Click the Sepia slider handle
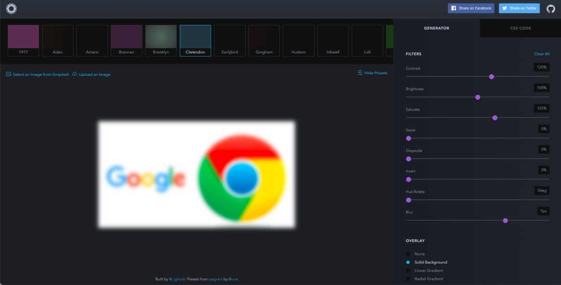This screenshot has height=285, width=561. tap(409, 139)
